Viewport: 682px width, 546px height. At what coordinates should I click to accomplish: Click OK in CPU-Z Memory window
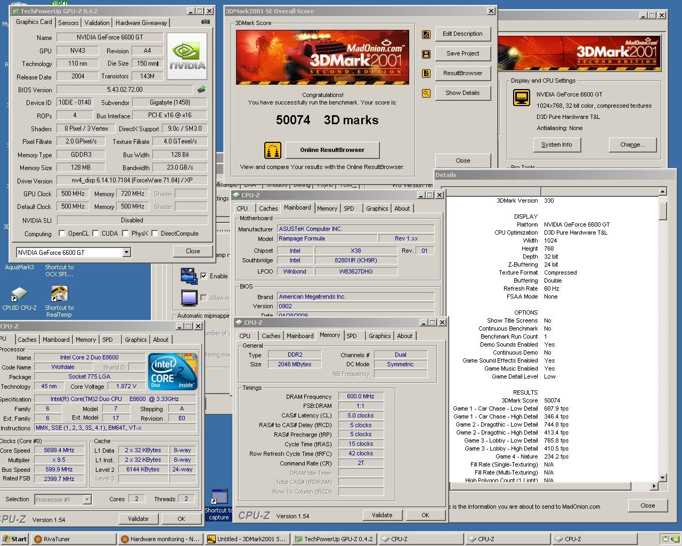coord(425,515)
